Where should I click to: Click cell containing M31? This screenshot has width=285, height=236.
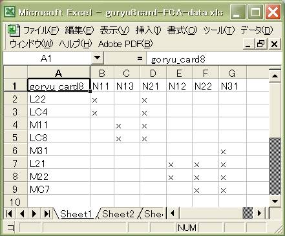coord(59,150)
